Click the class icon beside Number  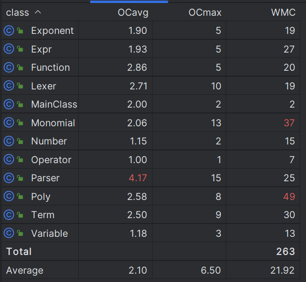[9, 141]
